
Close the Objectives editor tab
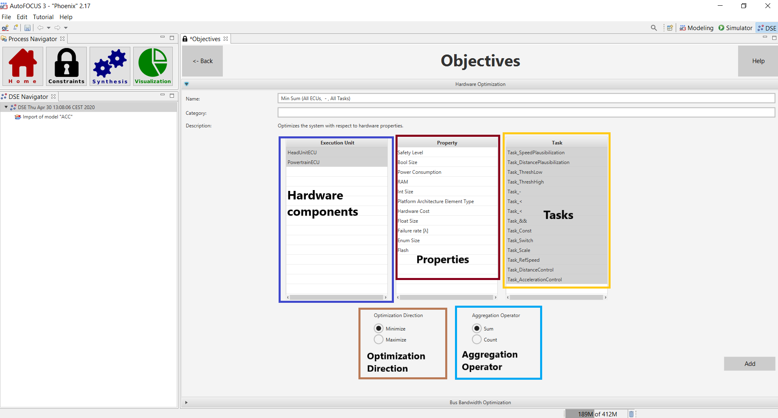click(x=226, y=39)
